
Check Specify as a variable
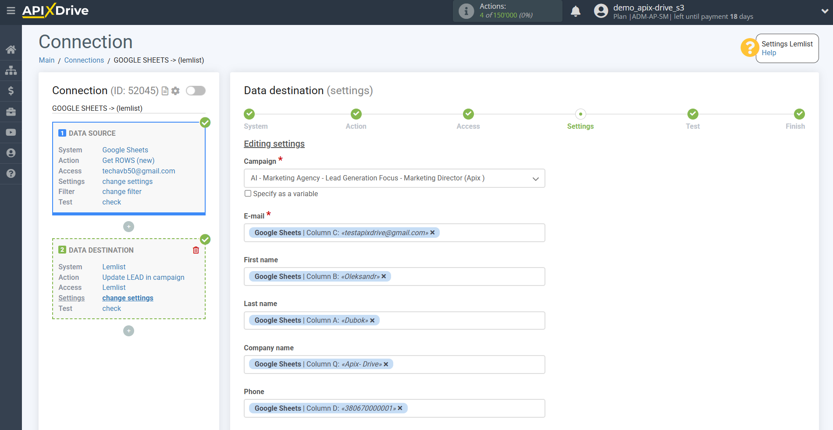pos(248,194)
